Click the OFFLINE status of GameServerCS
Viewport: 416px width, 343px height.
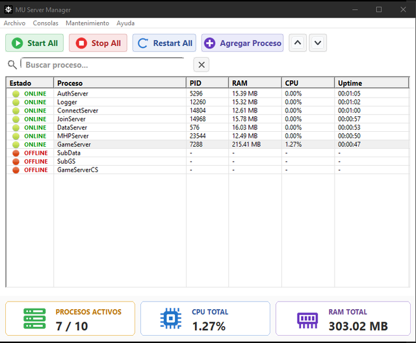click(36, 170)
